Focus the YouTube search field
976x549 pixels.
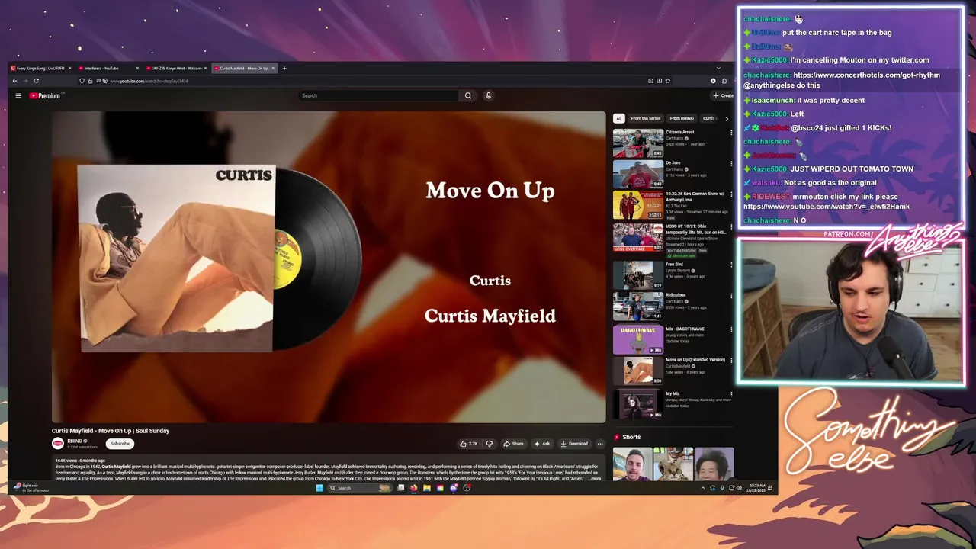[x=379, y=95]
